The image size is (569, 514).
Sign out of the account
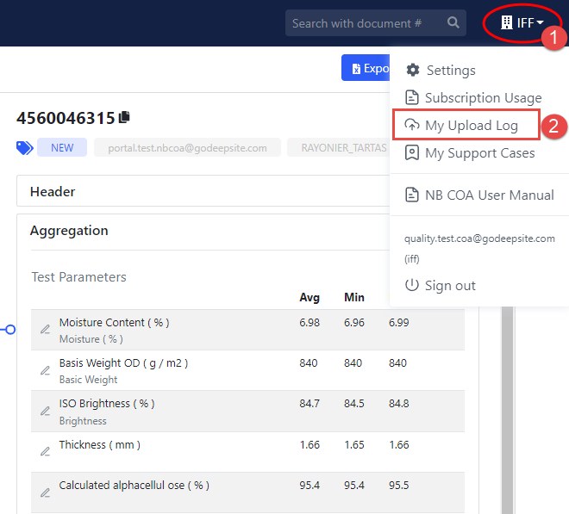[x=450, y=285]
